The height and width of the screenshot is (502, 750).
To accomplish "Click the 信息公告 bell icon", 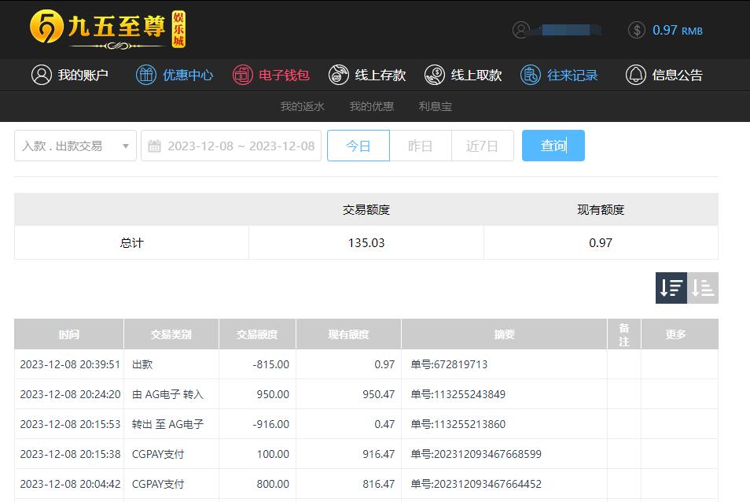I will (635, 75).
